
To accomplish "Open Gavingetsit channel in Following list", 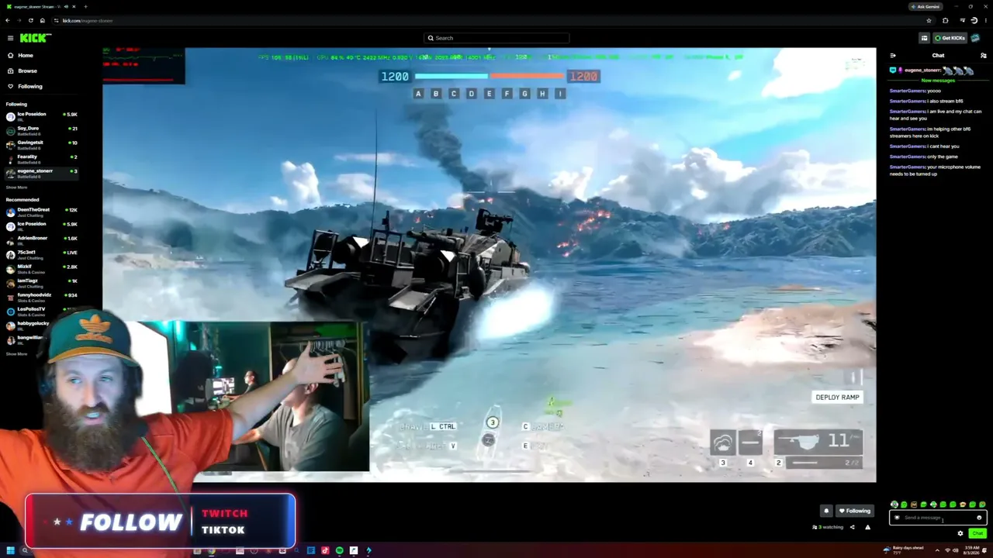I will [42, 144].
